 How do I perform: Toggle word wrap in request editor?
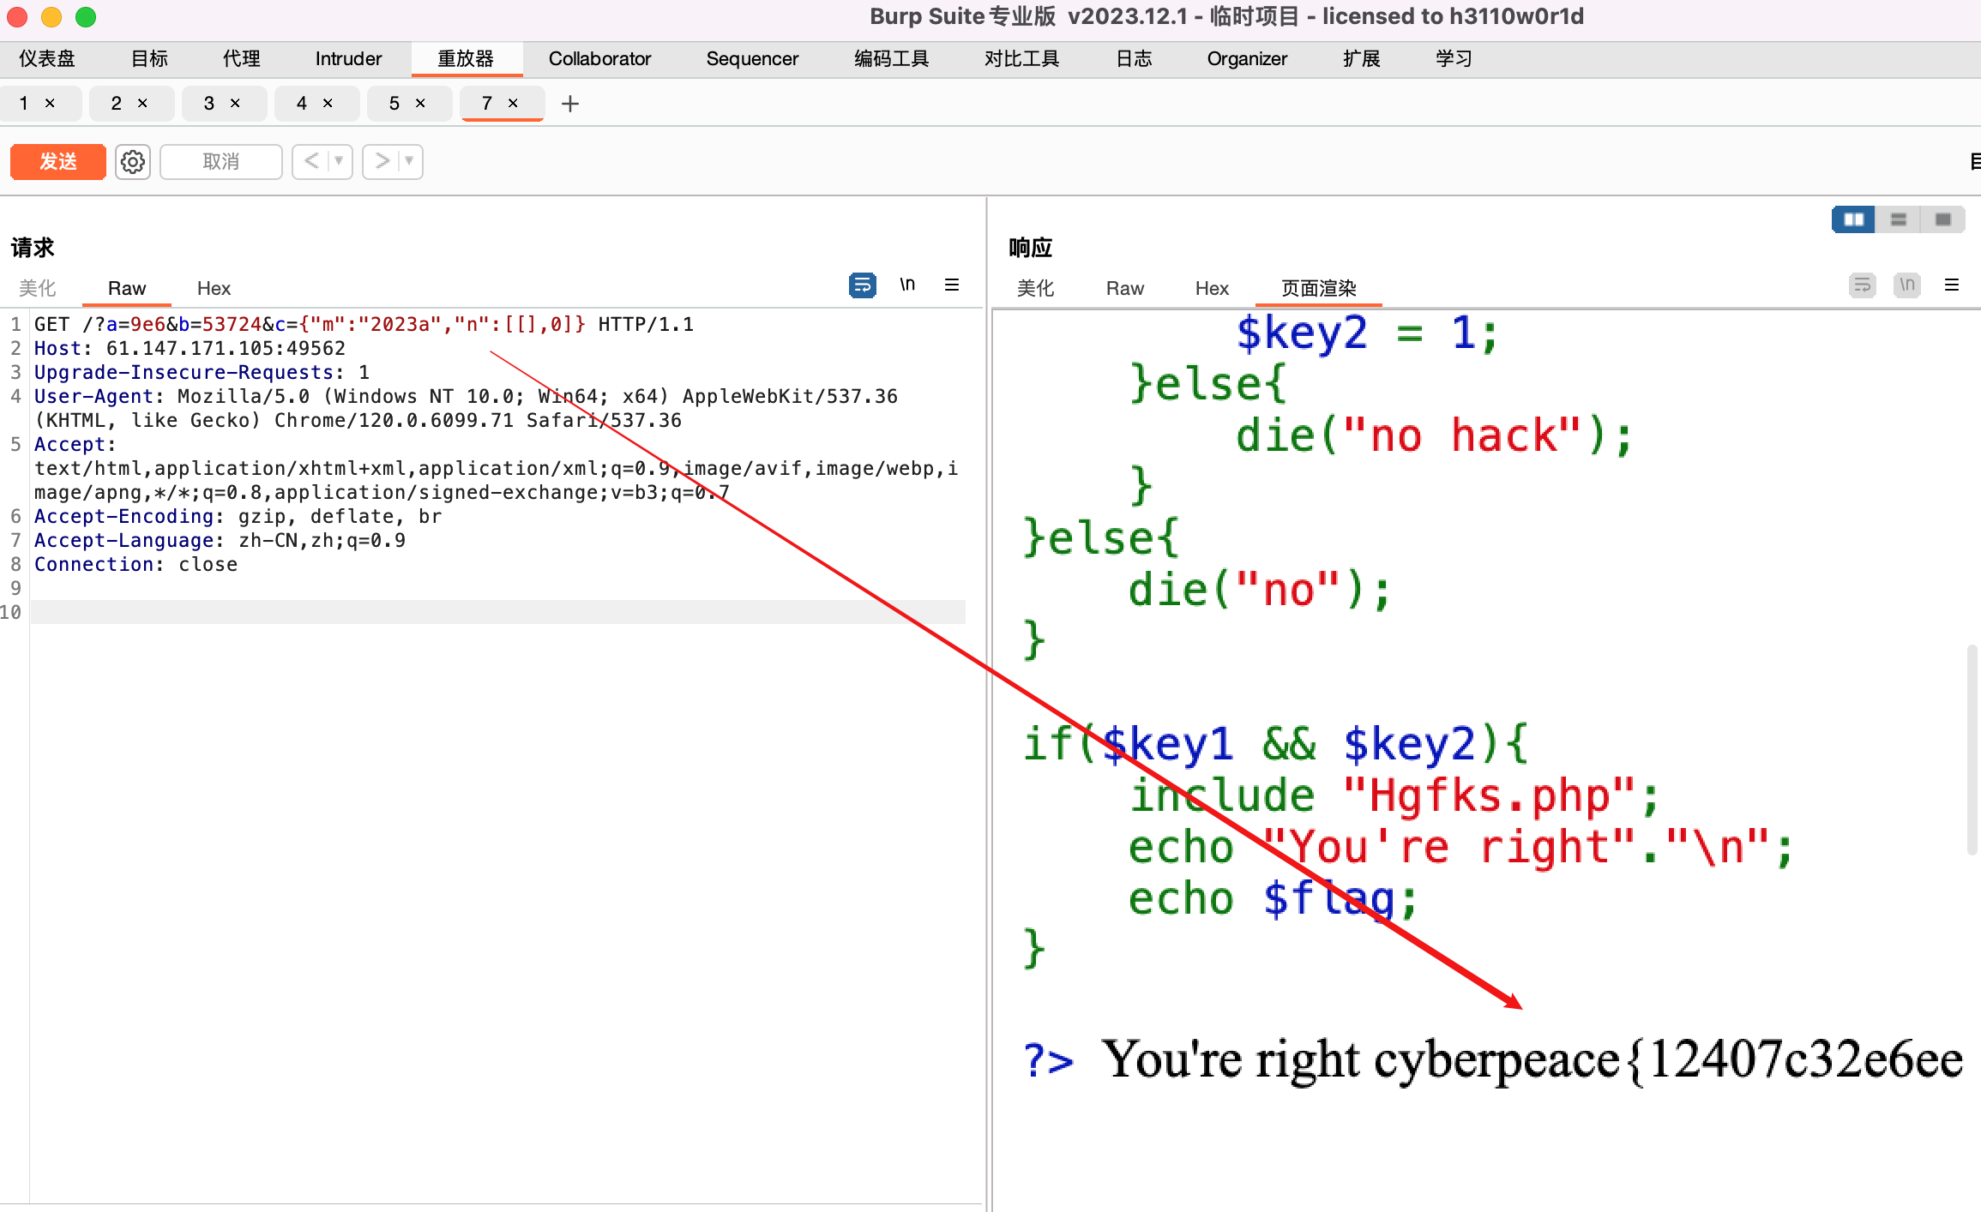point(862,285)
